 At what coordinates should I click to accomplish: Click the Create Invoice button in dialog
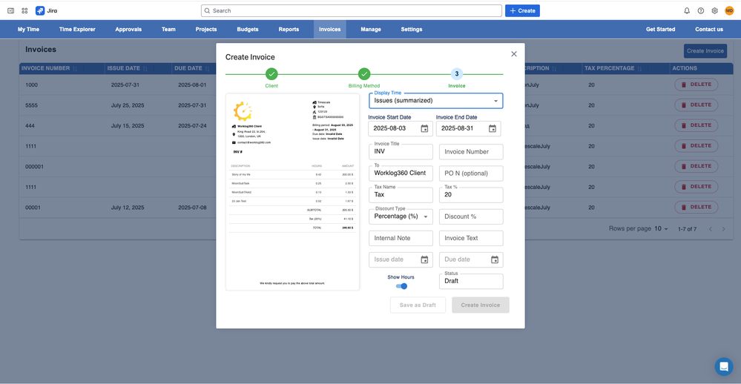click(481, 305)
